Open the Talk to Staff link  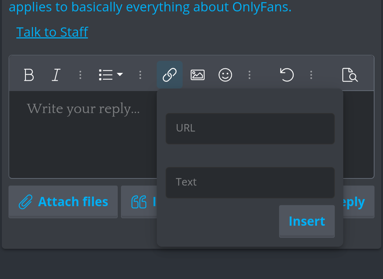[x=52, y=32]
